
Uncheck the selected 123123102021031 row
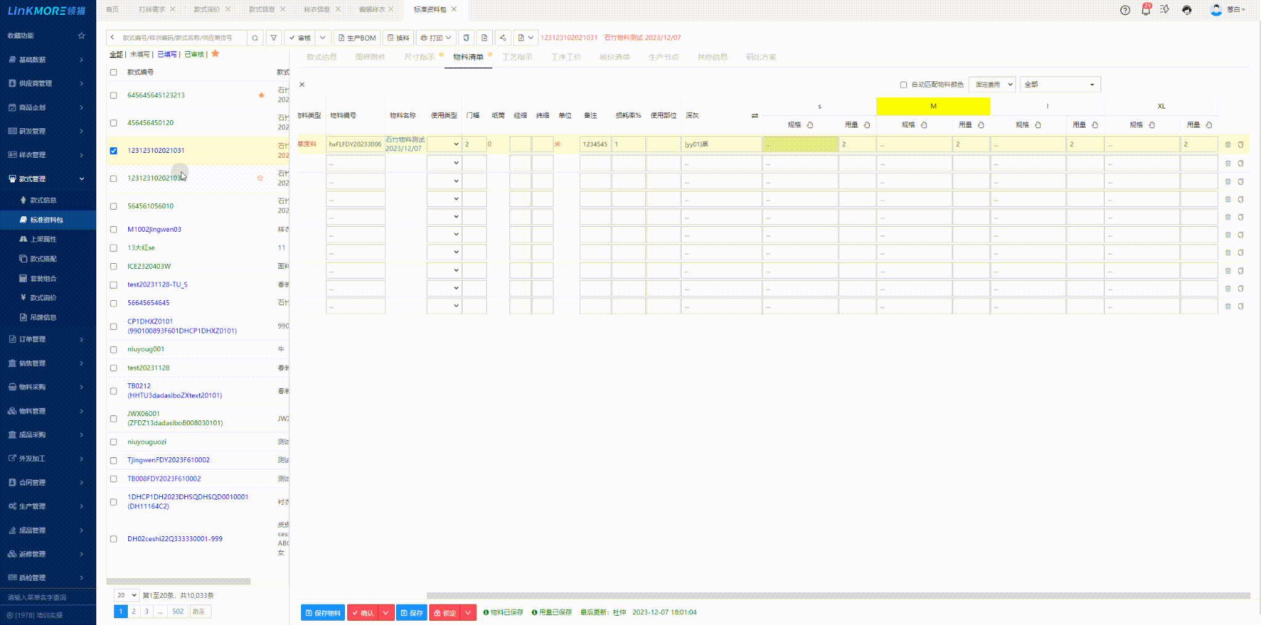114,151
